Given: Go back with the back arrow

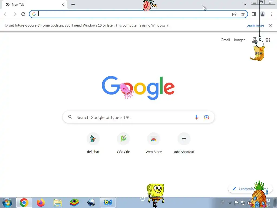Looking at the screenshot, I should 6,14.
